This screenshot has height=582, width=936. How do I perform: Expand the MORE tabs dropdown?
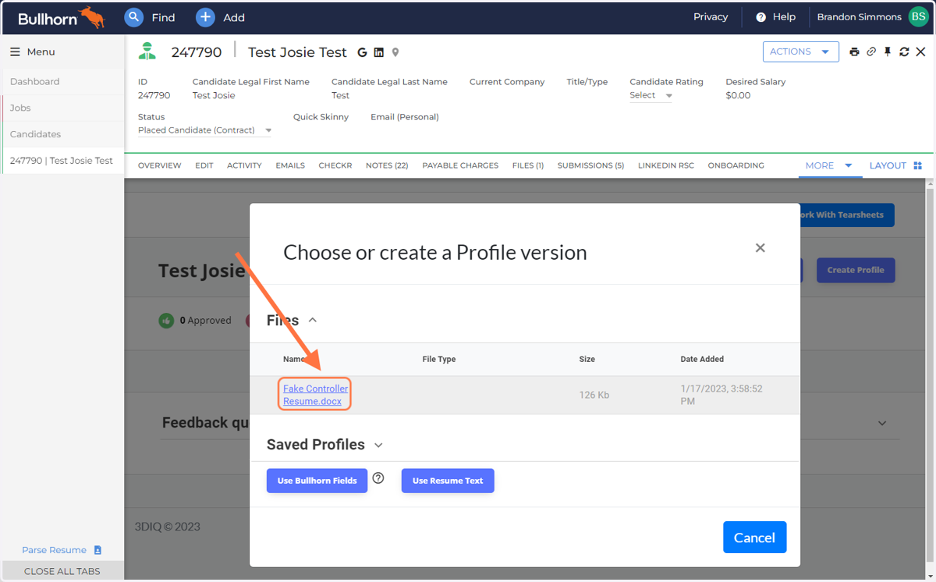click(830, 165)
